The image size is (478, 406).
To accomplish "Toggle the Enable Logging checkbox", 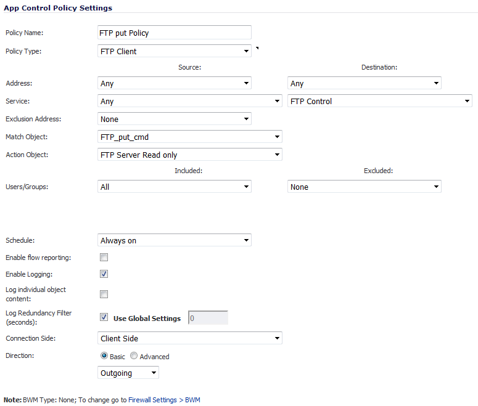I will 104,274.
